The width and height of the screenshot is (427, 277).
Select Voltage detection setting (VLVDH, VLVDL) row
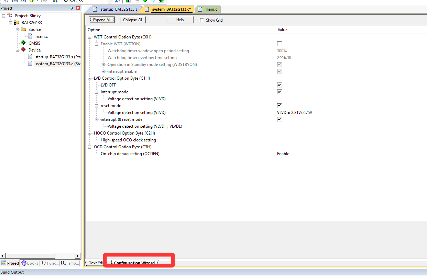(145, 126)
